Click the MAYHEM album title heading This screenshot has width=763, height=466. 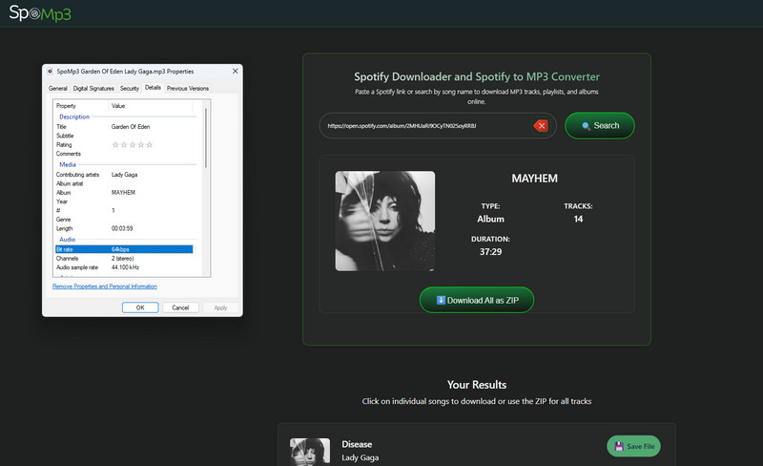(534, 179)
